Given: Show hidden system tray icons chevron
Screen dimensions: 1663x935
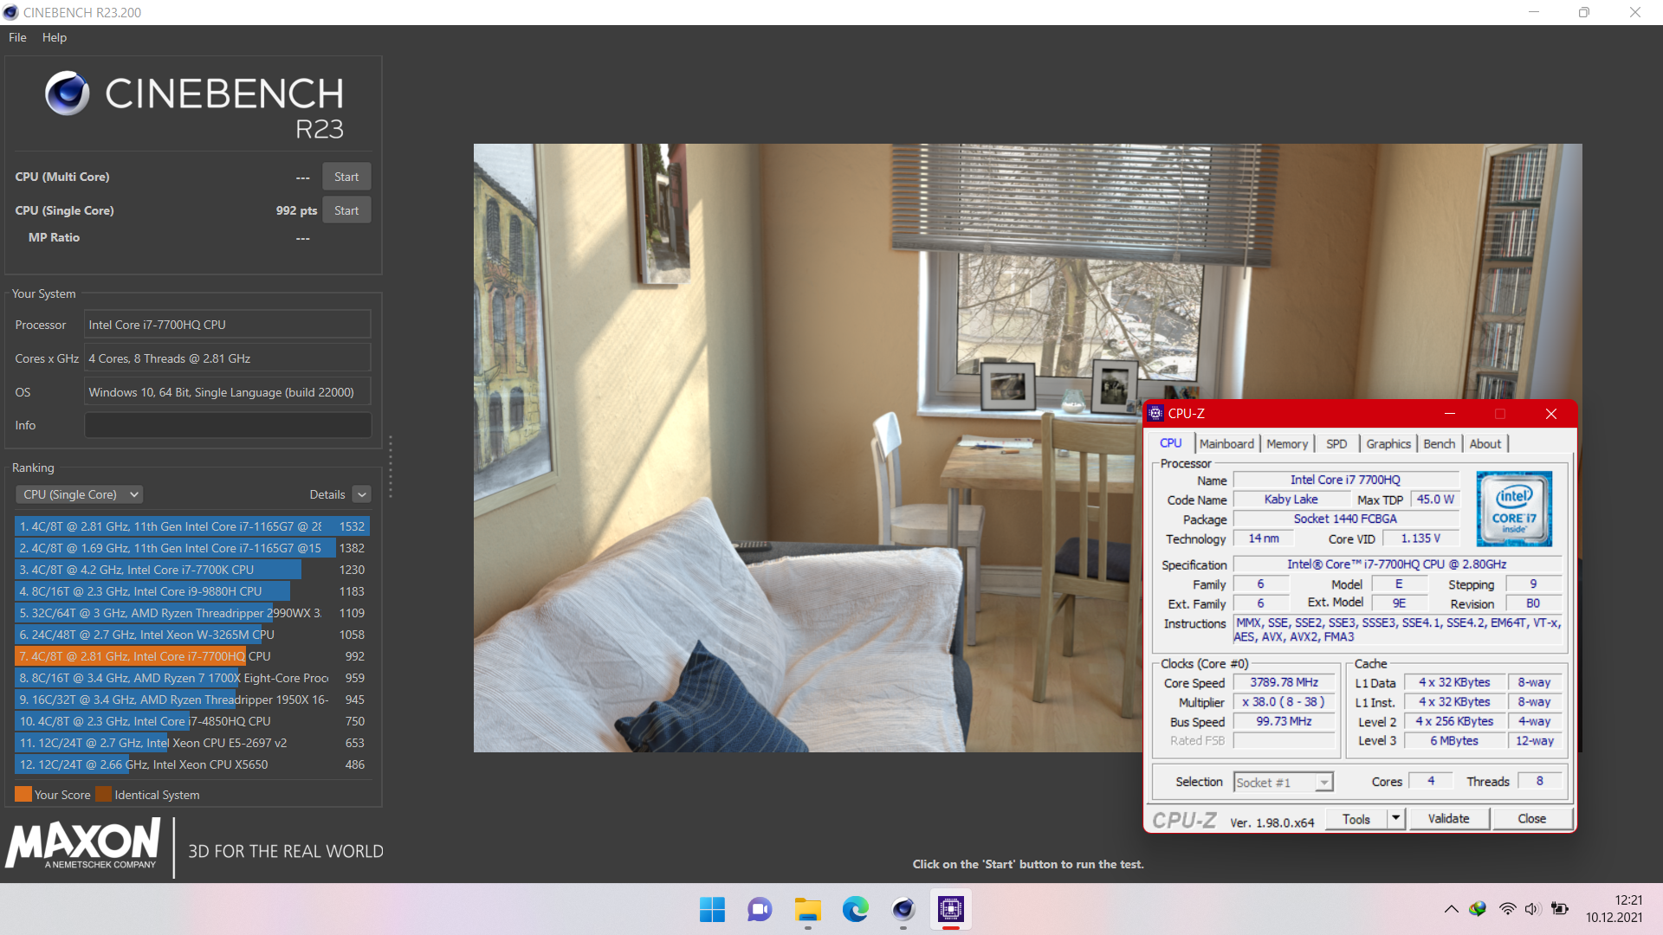Looking at the screenshot, I should [x=1451, y=909].
